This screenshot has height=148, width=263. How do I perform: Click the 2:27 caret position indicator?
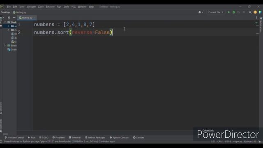[x=213, y=141]
